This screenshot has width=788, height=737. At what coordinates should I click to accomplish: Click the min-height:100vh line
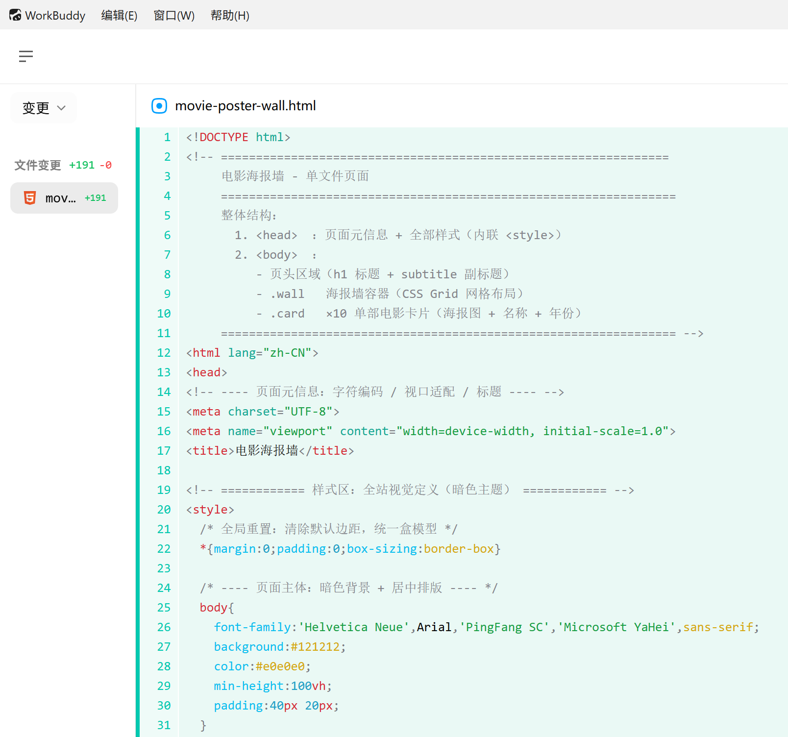273,686
